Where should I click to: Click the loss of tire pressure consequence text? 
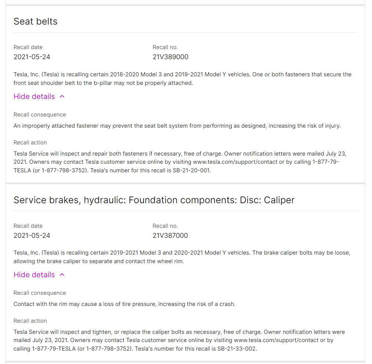pyautogui.click(x=124, y=304)
